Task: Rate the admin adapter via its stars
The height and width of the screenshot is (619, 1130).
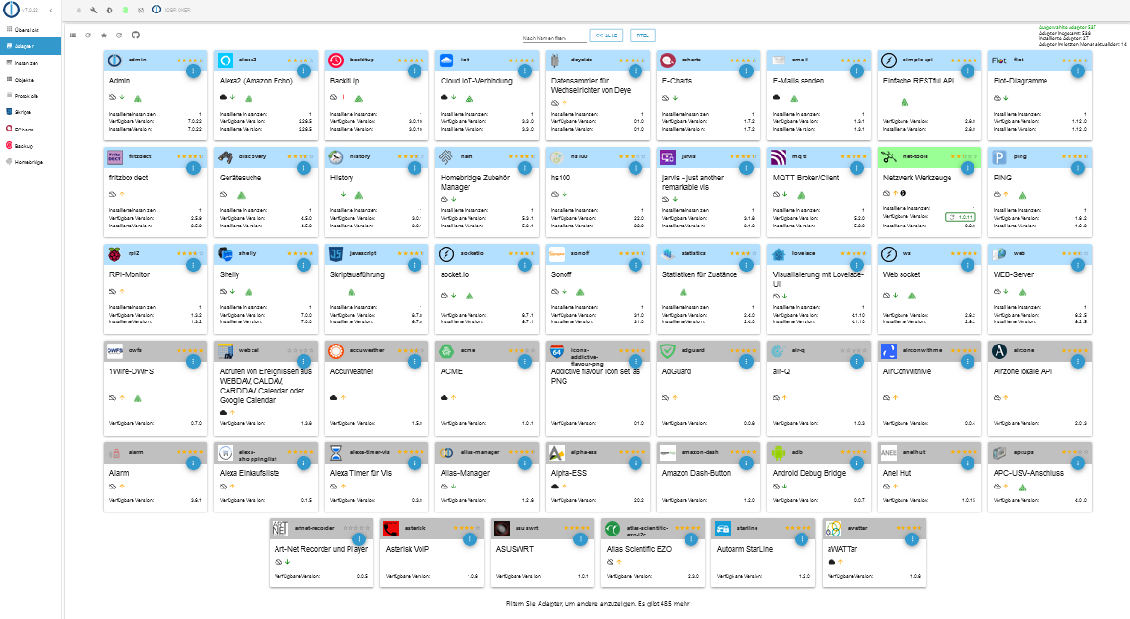Action: (190, 60)
